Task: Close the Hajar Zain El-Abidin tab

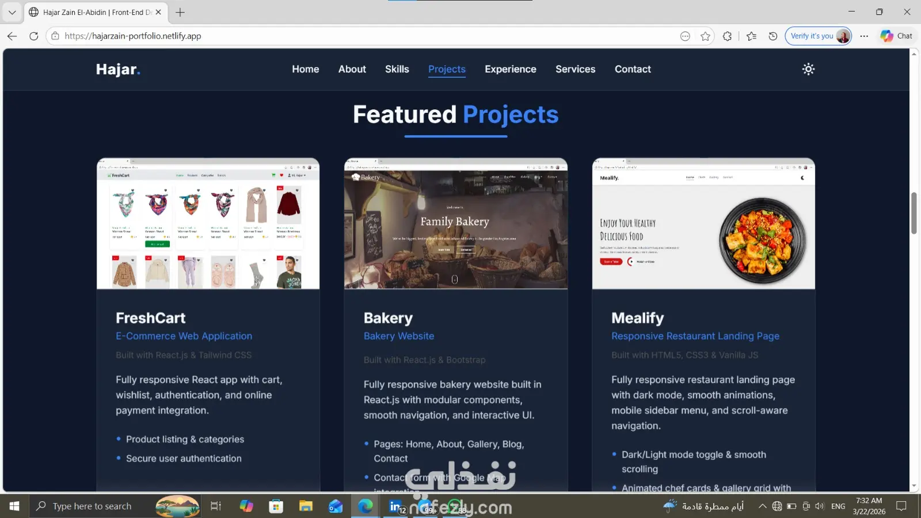Action: click(x=158, y=12)
